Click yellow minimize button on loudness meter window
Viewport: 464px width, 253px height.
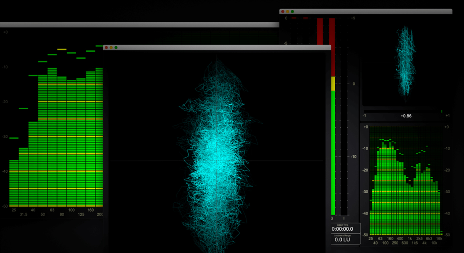tap(287, 12)
